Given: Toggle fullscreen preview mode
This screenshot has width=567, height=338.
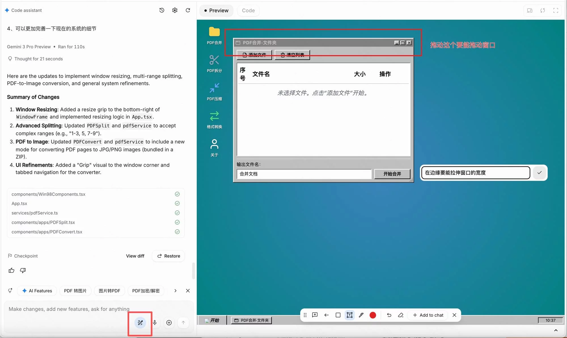Looking at the screenshot, I should [x=556, y=10].
